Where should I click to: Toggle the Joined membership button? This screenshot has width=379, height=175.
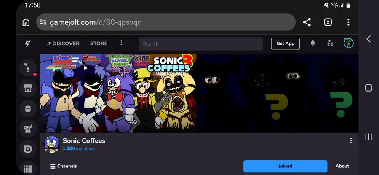point(285,166)
